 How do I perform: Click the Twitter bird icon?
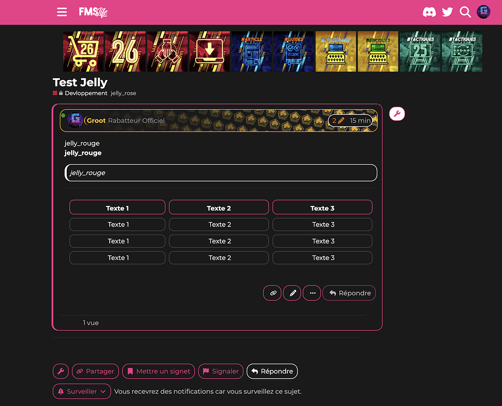[447, 12]
